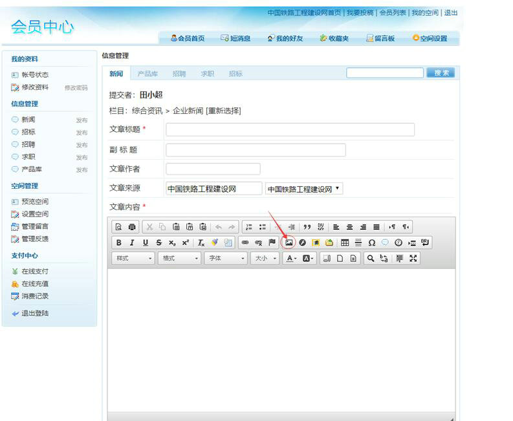
Task: Insert a table using the table icon
Action: [x=345, y=243]
